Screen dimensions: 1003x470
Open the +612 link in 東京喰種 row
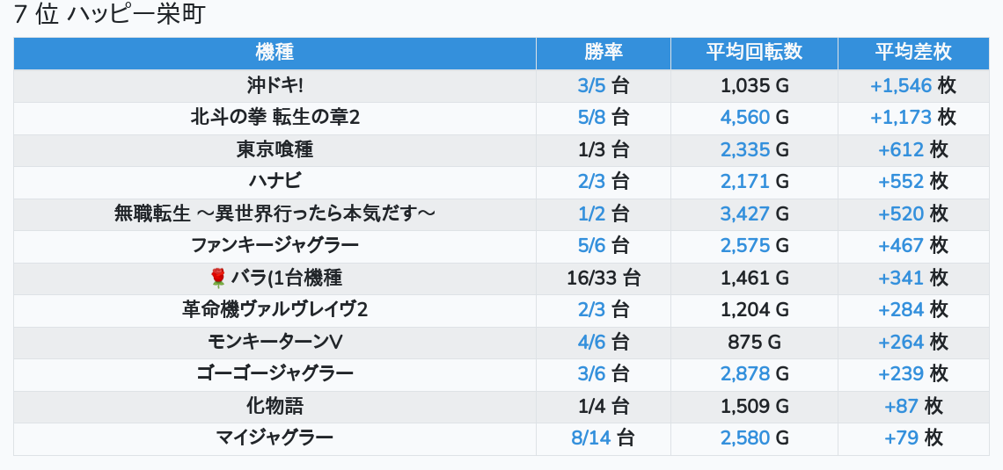pos(900,149)
